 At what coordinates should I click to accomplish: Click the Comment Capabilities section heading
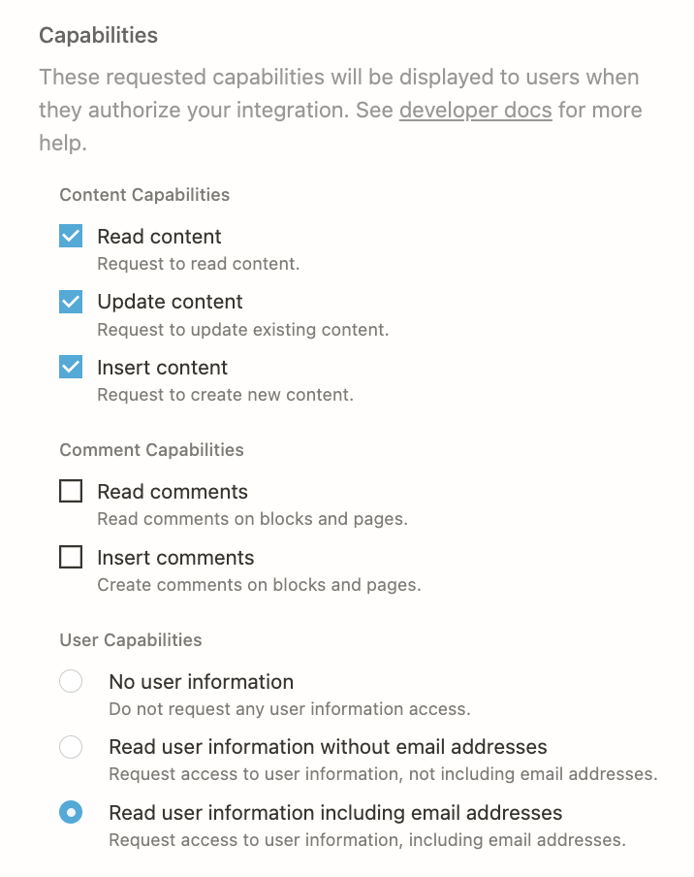click(x=151, y=449)
